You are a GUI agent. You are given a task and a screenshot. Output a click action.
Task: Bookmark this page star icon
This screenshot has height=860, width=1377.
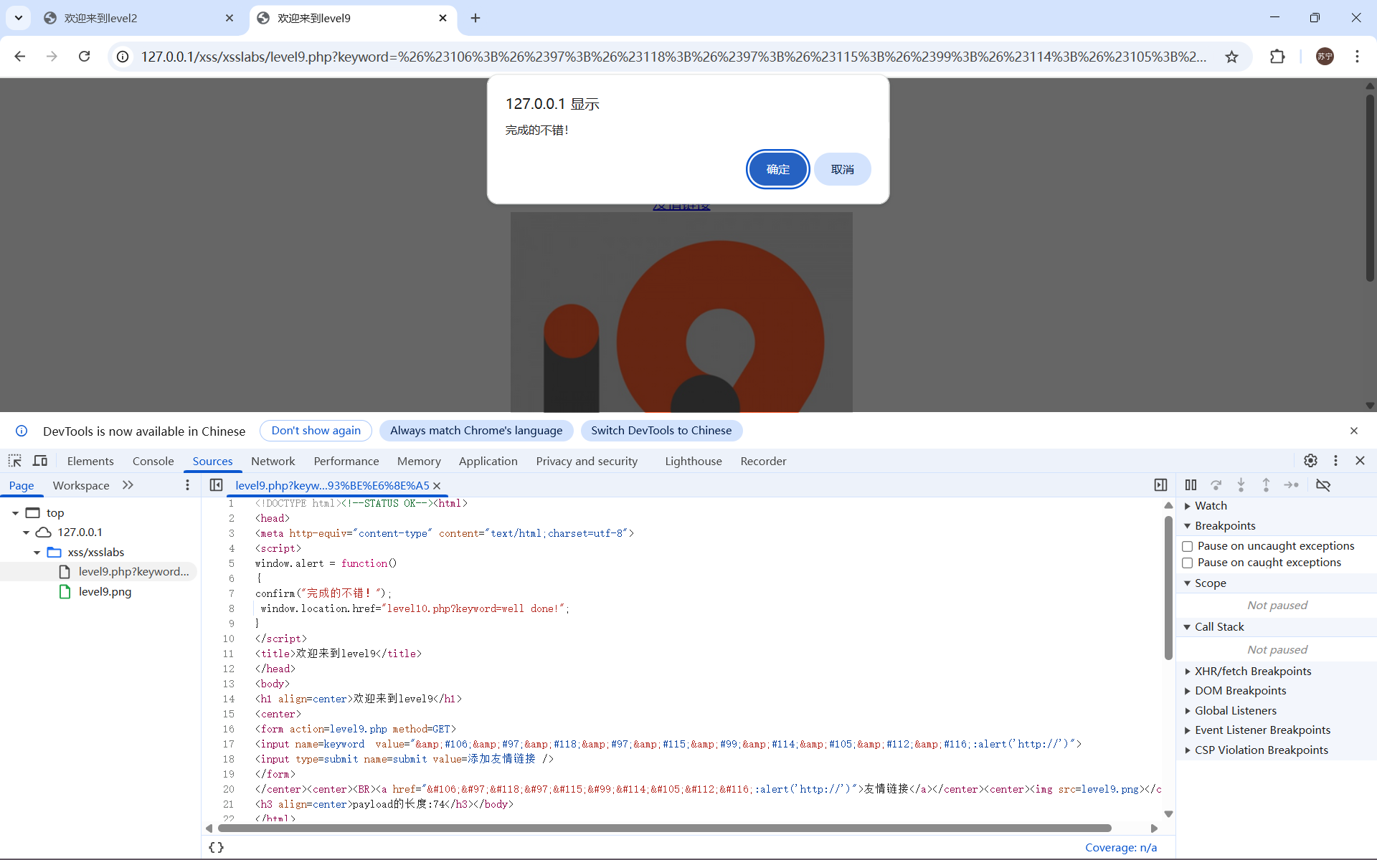1231,57
